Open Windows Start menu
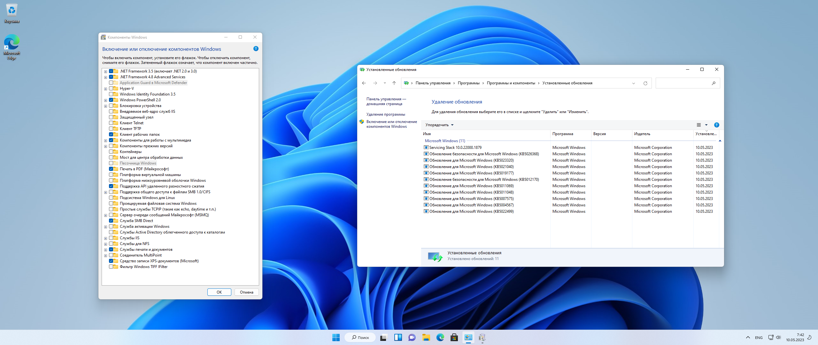The width and height of the screenshot is (818, 345). tap(336, 337)
